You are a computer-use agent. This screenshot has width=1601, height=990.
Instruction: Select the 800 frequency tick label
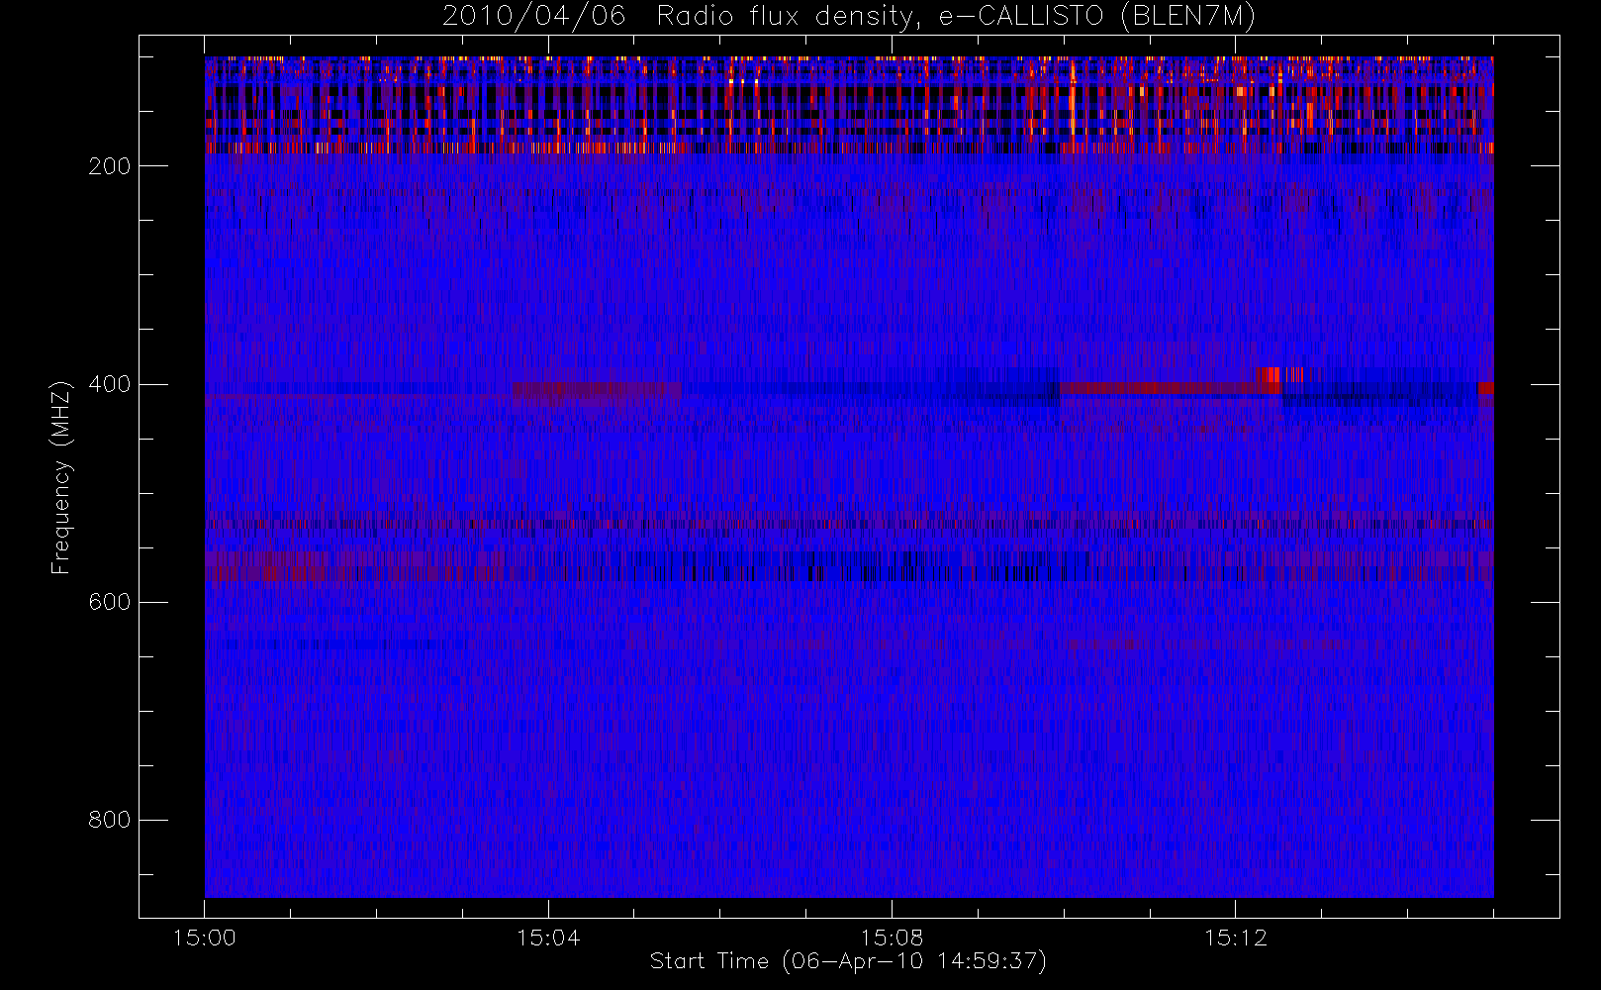point(110,820)
